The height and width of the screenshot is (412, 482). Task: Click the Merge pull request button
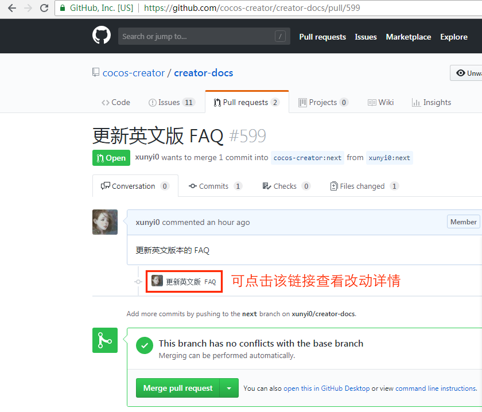(178, 388)
